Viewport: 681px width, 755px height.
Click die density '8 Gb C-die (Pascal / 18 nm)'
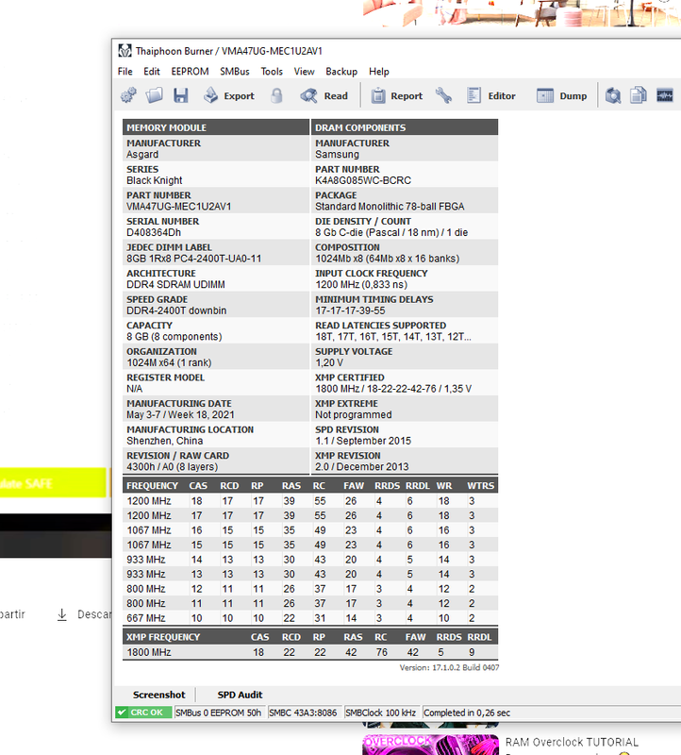pyautogui.click(x=377, y=232)
